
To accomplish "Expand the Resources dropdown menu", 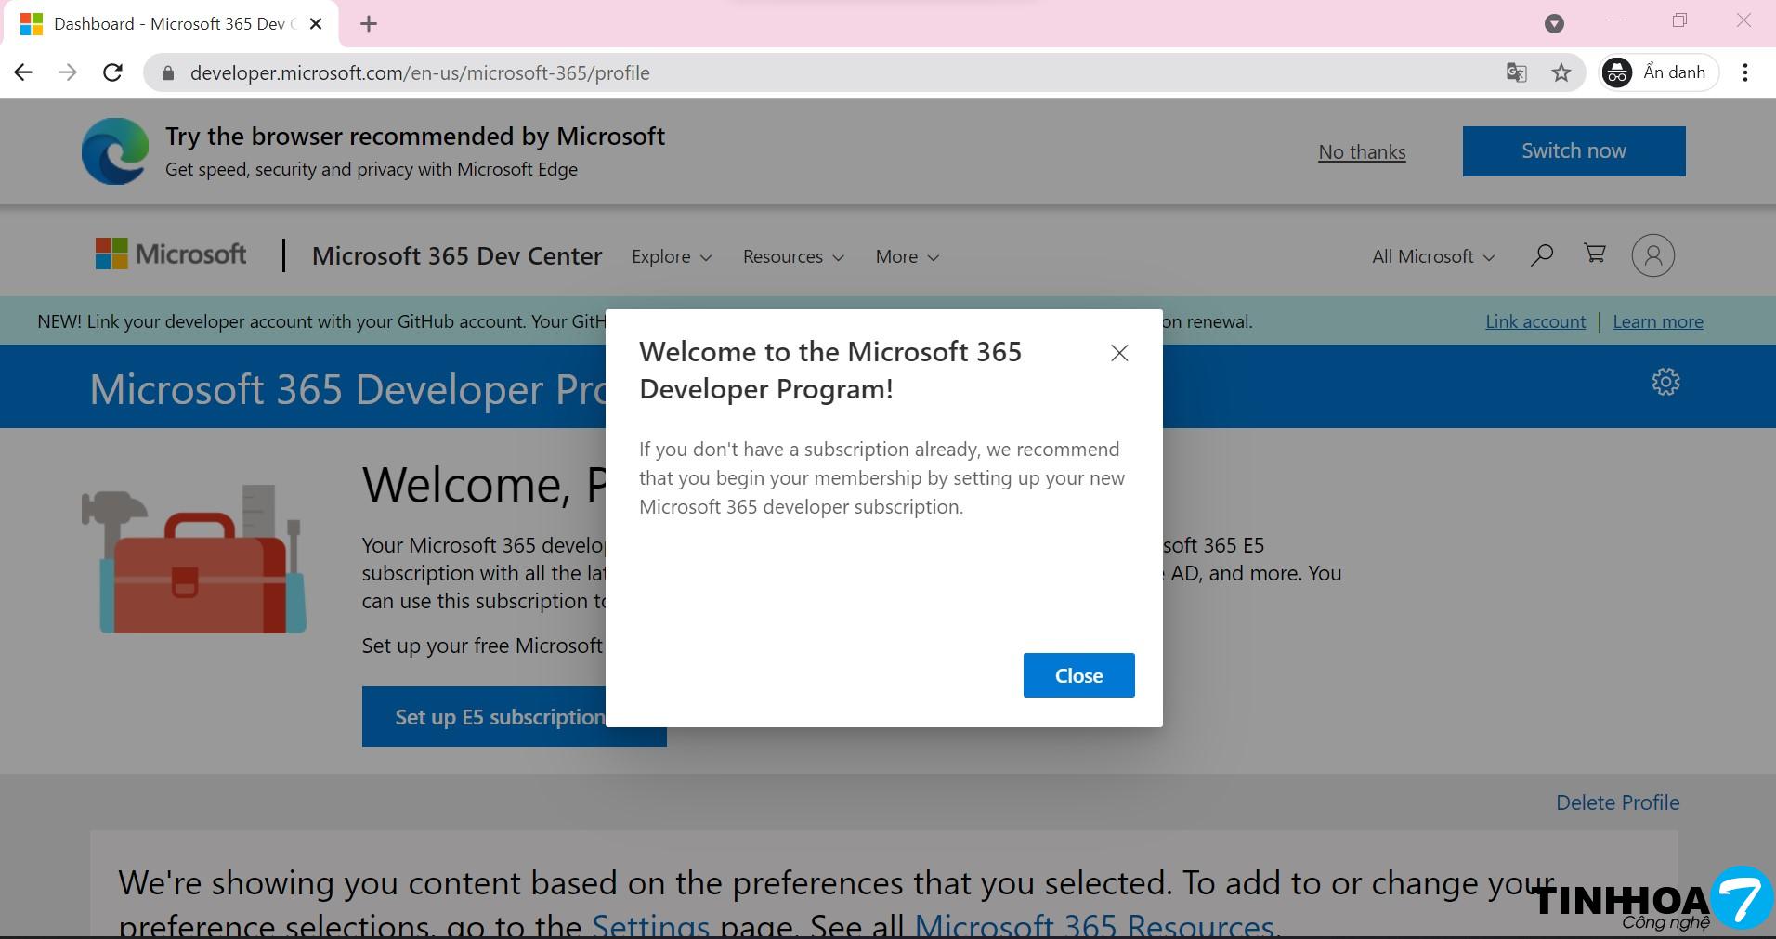I will click(x=792, y=257).
